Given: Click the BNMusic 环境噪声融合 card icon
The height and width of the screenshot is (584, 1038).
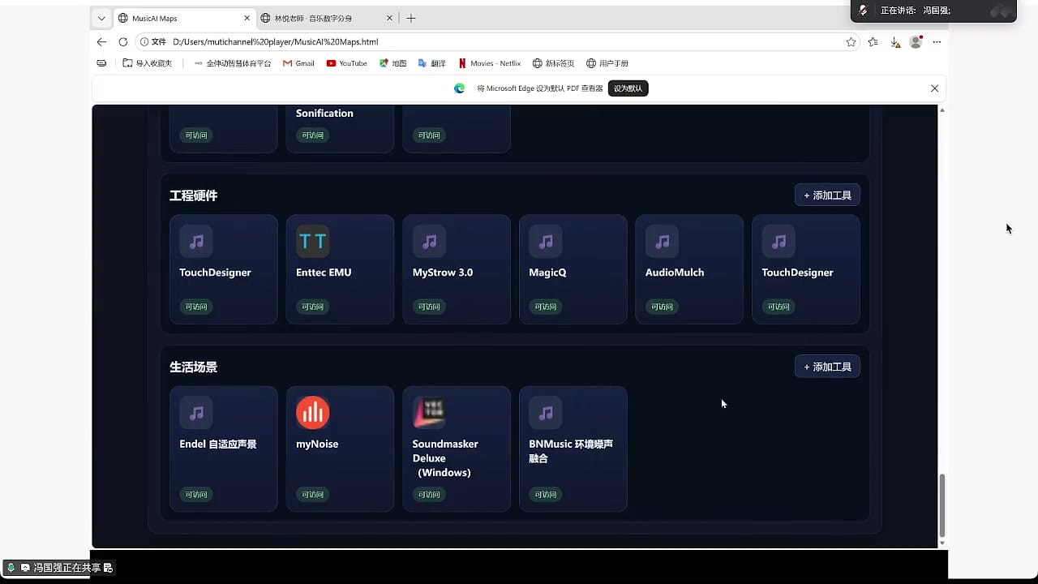Looking at the screenshot, I should pos(546,413).
